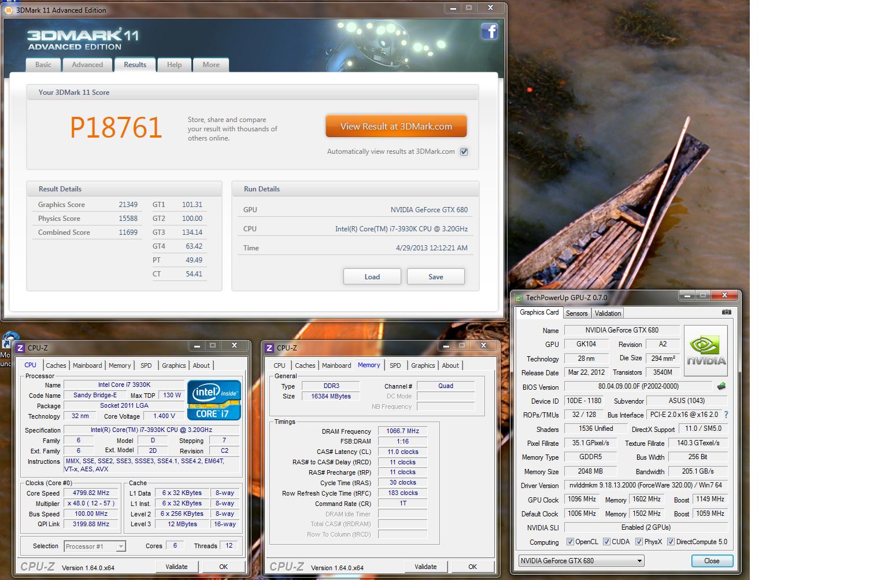
Task: Click the Graphics Score value 21349
Action: pyautogui.click(x=128, y=205)
